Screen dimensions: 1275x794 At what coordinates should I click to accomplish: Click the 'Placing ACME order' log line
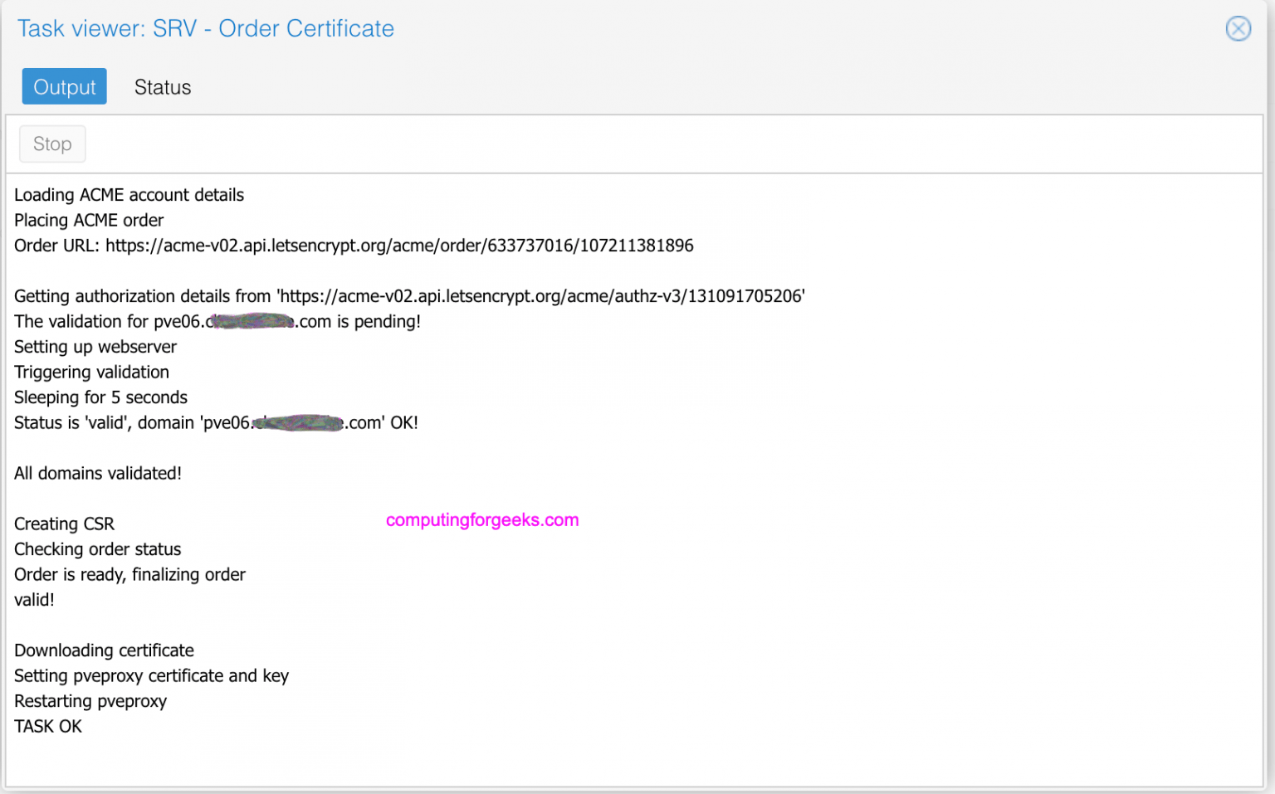tap(89, 220)
